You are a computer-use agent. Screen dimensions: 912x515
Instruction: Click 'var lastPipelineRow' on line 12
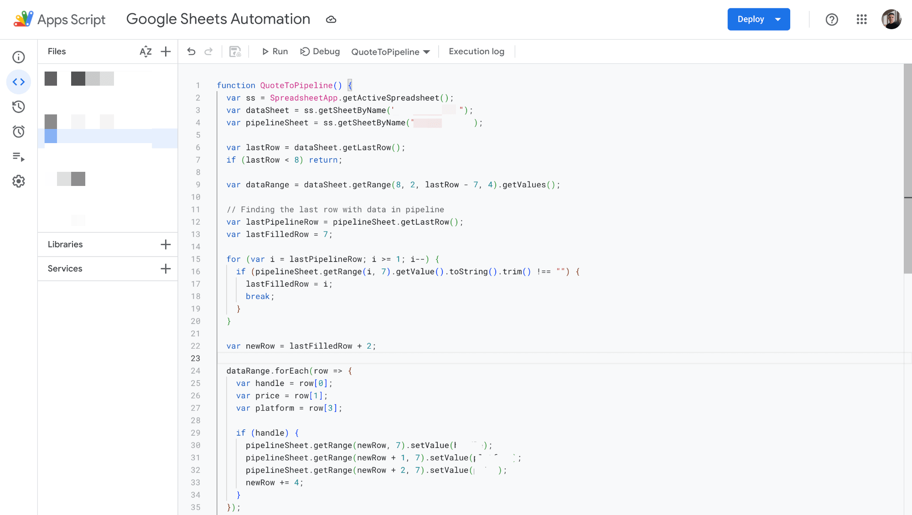pos(273,222)
